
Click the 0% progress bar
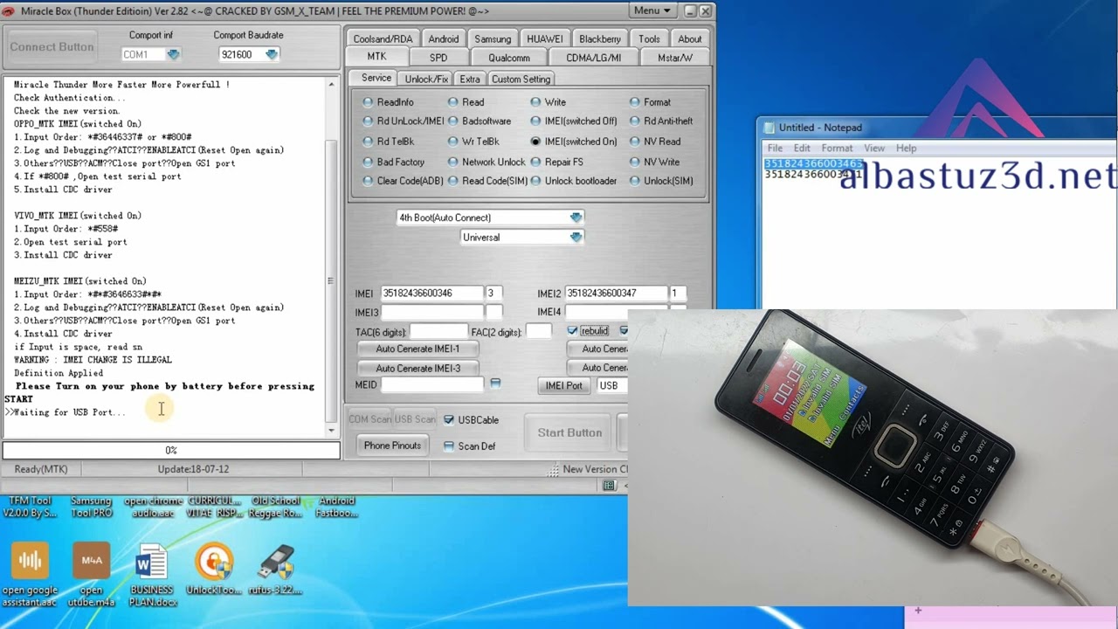171,450
